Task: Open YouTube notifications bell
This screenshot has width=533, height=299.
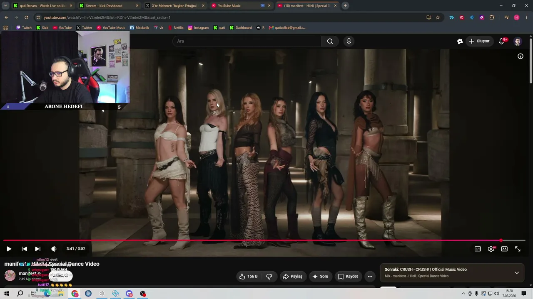Action: pos(502,41)
